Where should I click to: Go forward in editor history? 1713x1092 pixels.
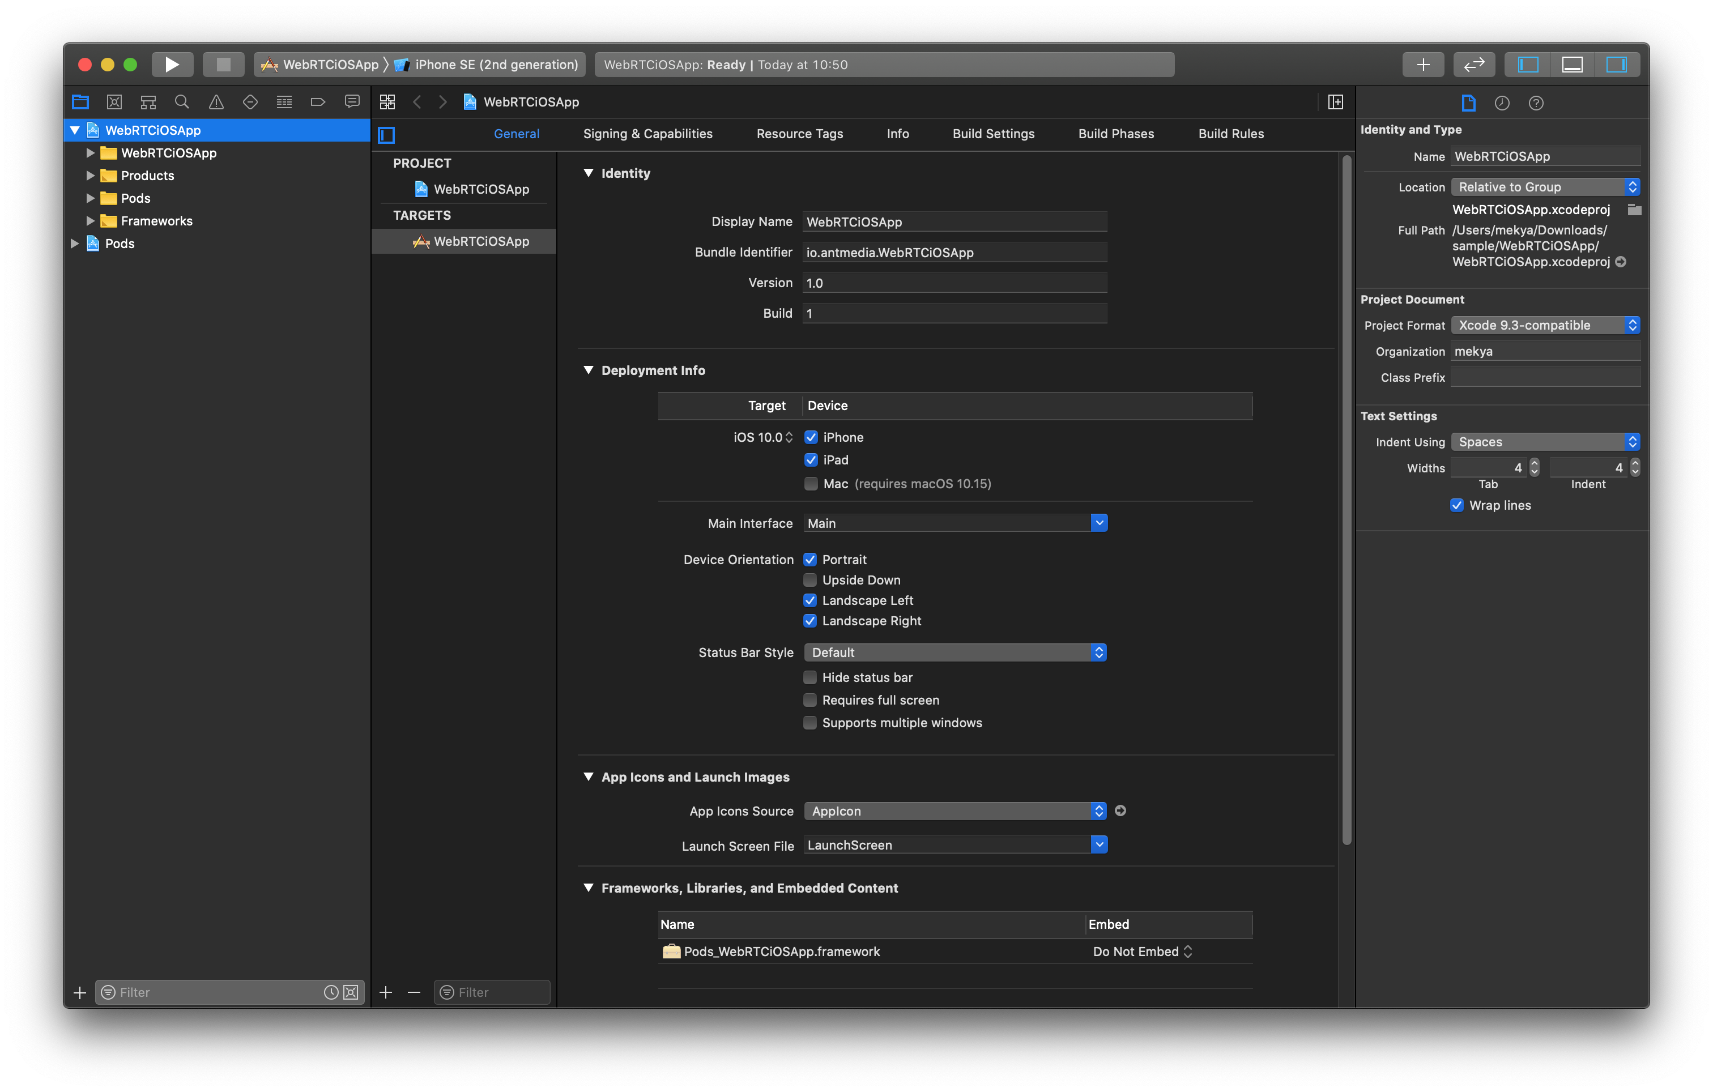coord(443,102)
